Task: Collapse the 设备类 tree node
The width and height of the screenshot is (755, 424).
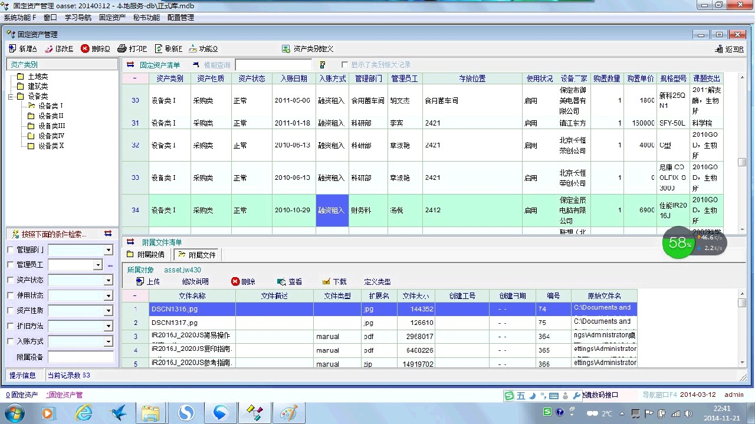Action: coord(11,96)
